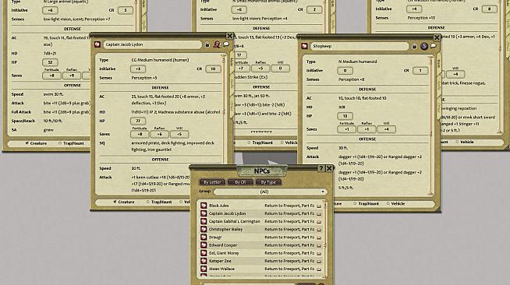Image resolution: width=510 pixels, height=285 pixels.
Task: Open the Mean Wallace link icon in NPCs list
Action: tap(204, 269)
